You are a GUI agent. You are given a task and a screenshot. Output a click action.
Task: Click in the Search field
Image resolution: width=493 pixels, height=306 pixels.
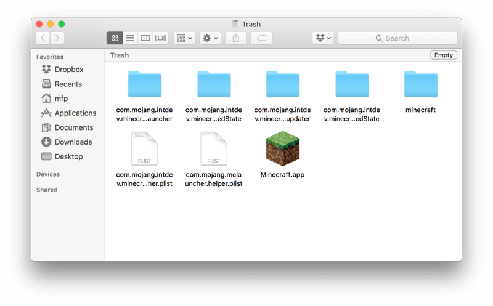[x=397, y=38]
